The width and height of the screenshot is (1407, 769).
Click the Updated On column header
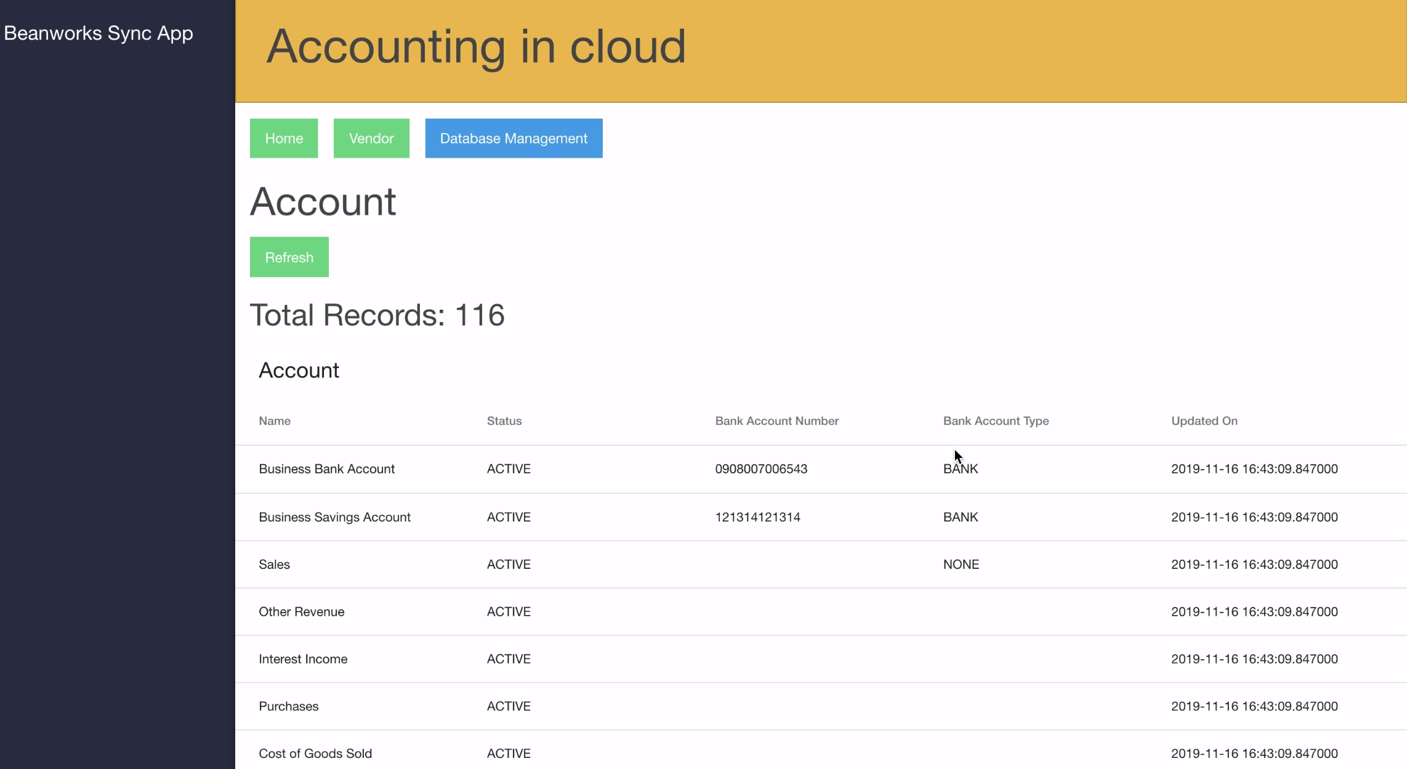pos(1204,421)
